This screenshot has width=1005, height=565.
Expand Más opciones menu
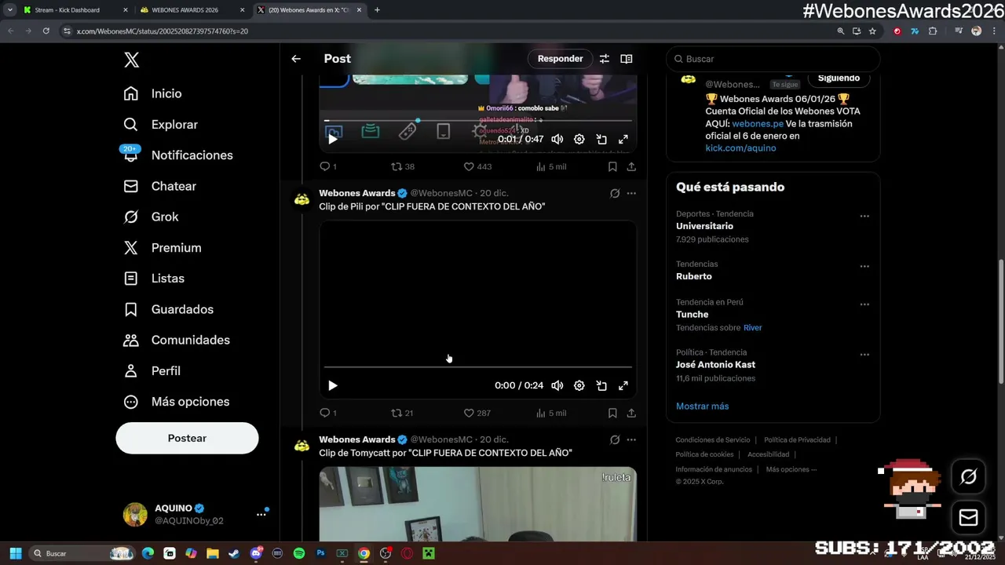point(177,402)
